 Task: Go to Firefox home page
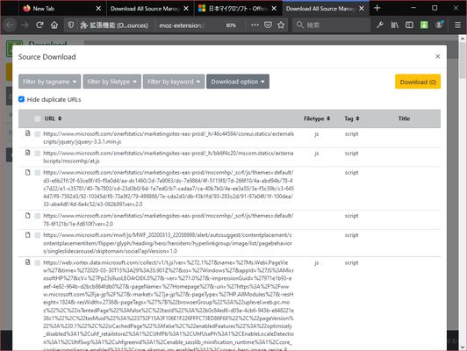click(x=54, y=25)
